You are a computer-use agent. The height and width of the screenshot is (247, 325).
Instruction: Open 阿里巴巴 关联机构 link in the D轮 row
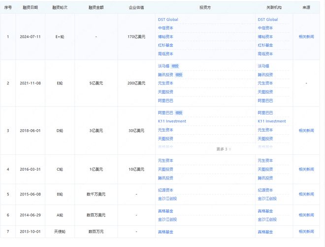coord(265,113)
